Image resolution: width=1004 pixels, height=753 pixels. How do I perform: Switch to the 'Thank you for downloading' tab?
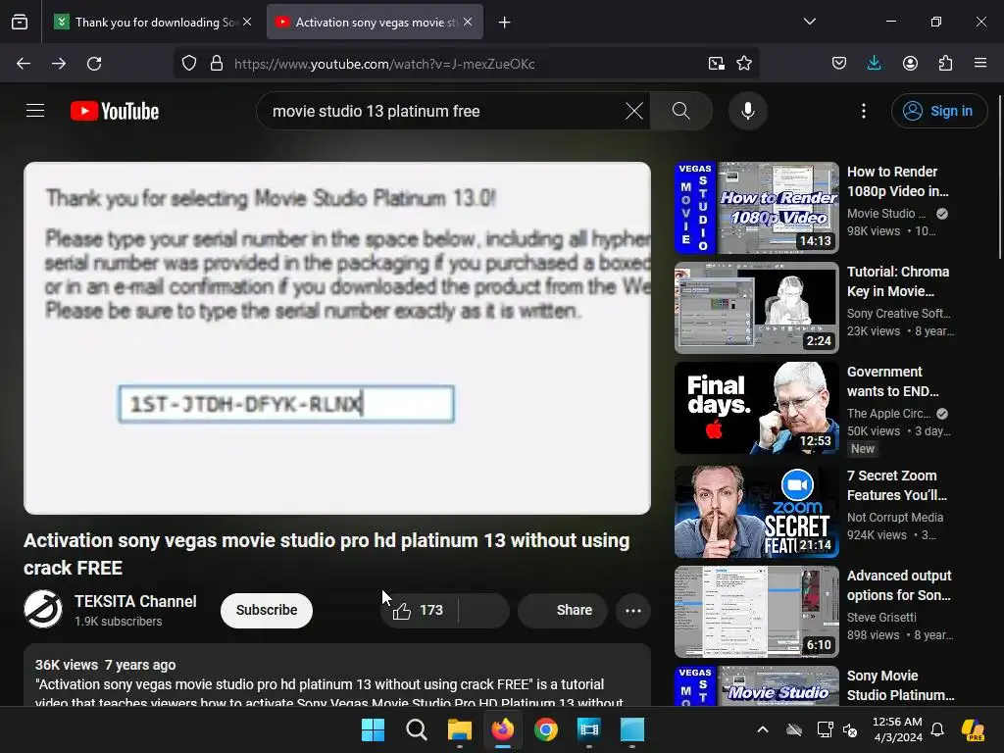point(152,22)
